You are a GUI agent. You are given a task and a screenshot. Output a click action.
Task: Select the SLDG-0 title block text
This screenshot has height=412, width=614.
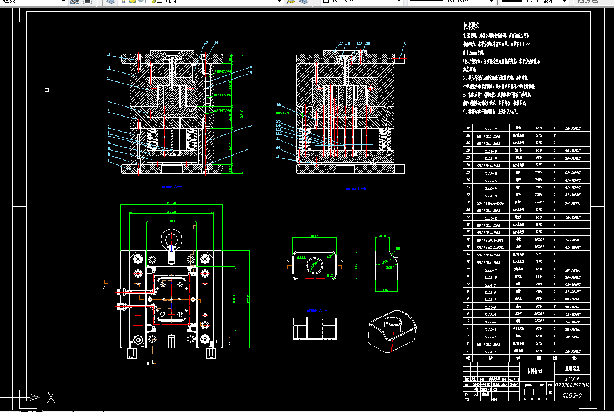tap(572, 395)
